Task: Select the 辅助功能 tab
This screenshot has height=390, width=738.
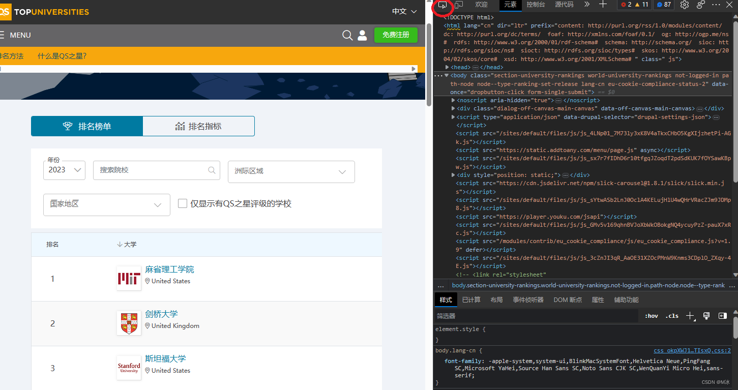Action: point(626,300)
